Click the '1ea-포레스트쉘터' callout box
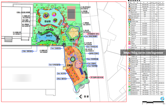 point(91,36)
